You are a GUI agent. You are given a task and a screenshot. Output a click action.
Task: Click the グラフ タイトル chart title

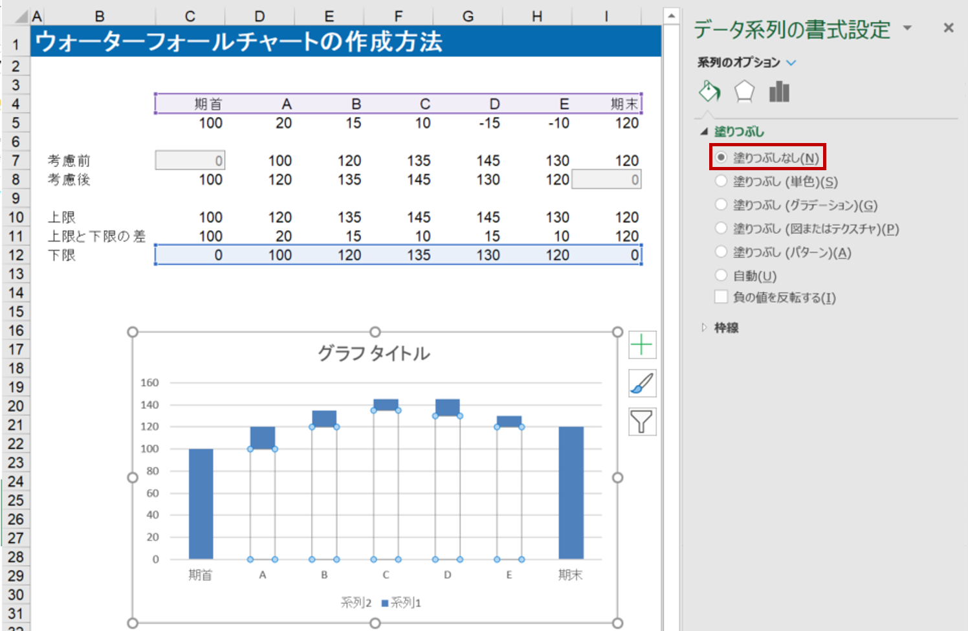(x=374, y=353)
